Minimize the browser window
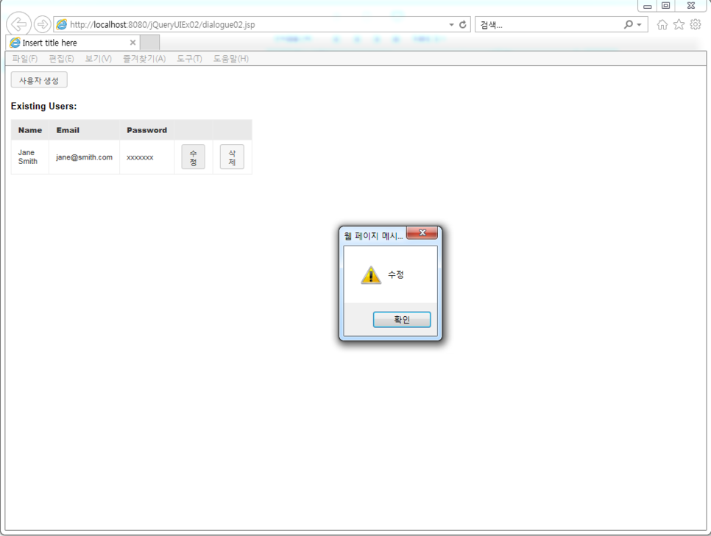 pos(648,6)
